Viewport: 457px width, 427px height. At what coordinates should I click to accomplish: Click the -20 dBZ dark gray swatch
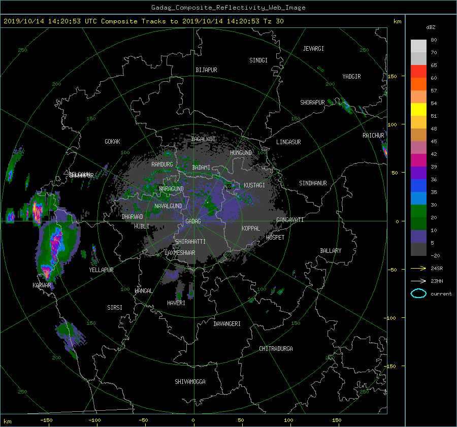[418, 249]
